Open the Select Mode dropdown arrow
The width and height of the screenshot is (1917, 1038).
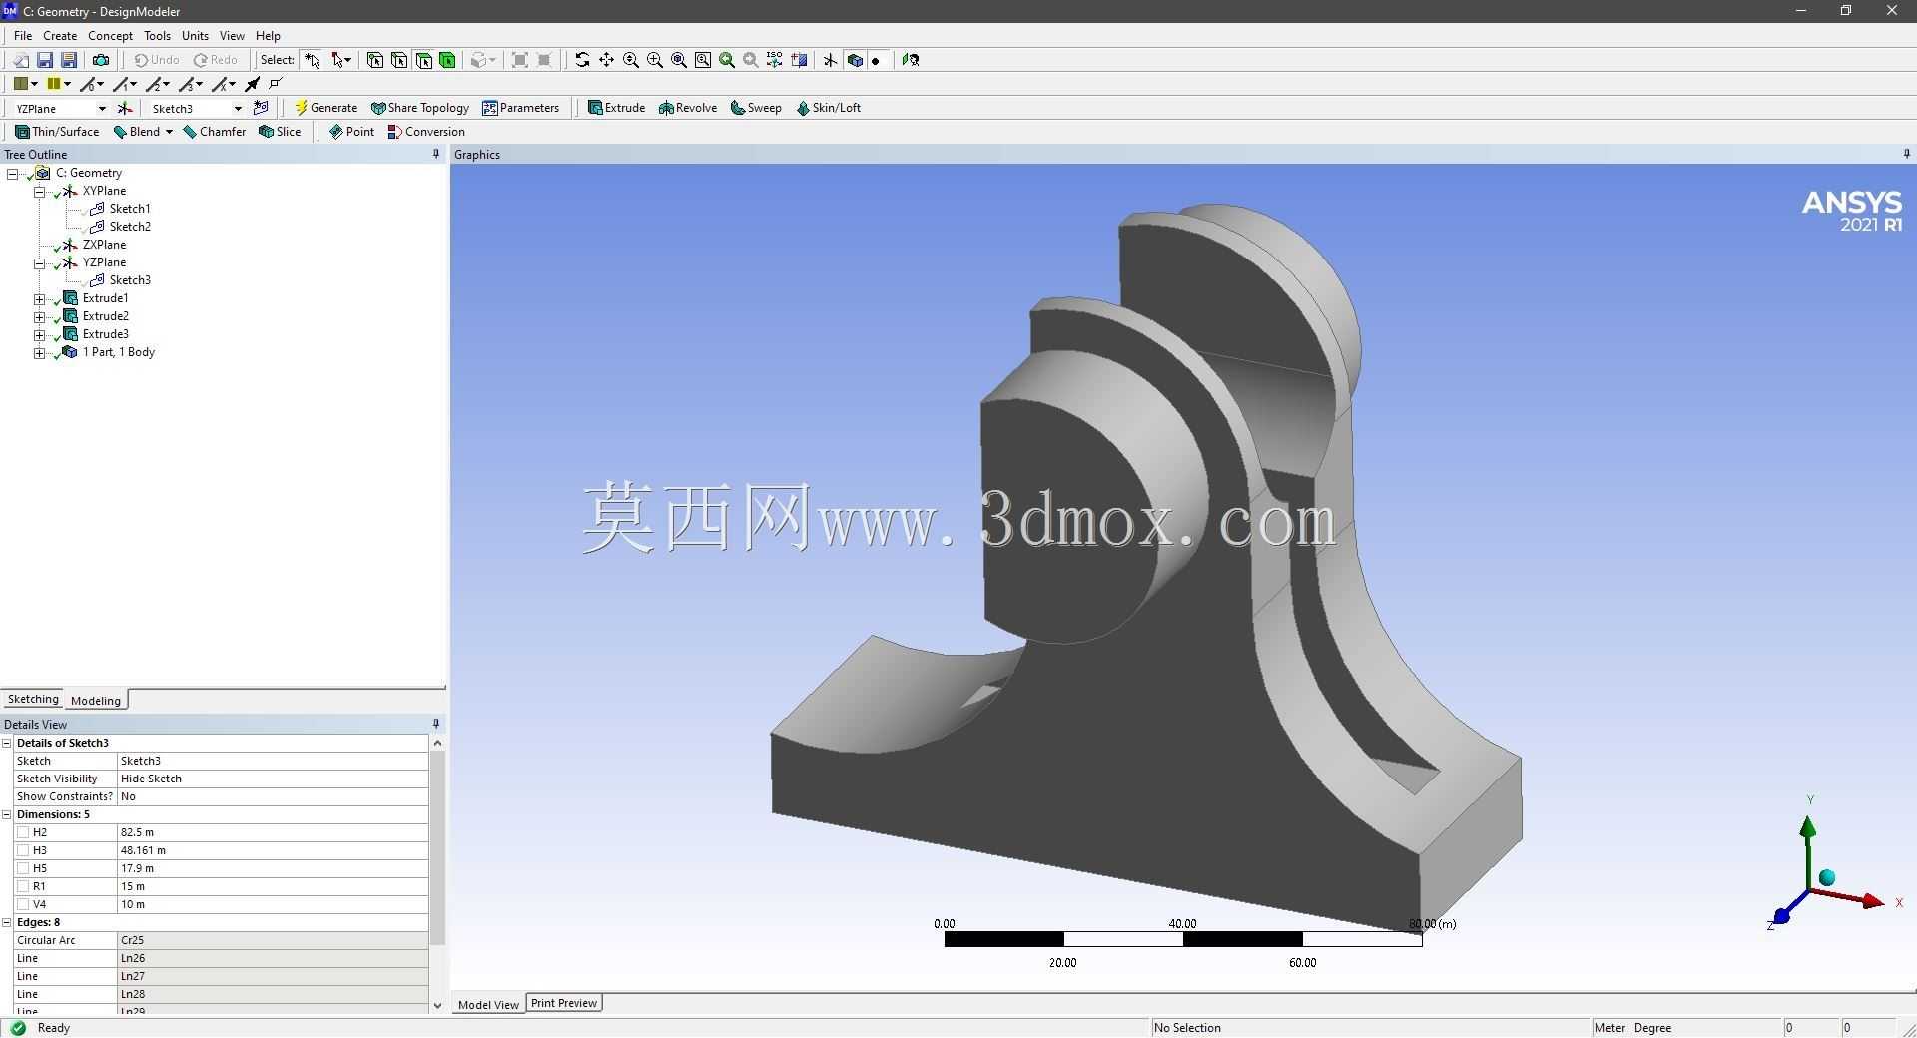(347, 60)
